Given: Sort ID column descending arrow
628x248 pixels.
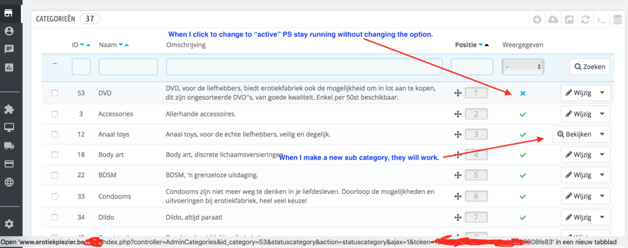Looking at the screenshot, I should pyautogui.click(x=82, y=45).
